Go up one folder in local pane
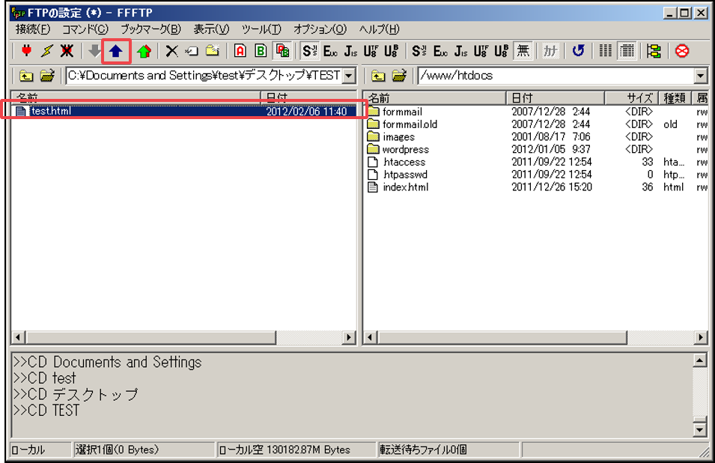 pos(26,76)
